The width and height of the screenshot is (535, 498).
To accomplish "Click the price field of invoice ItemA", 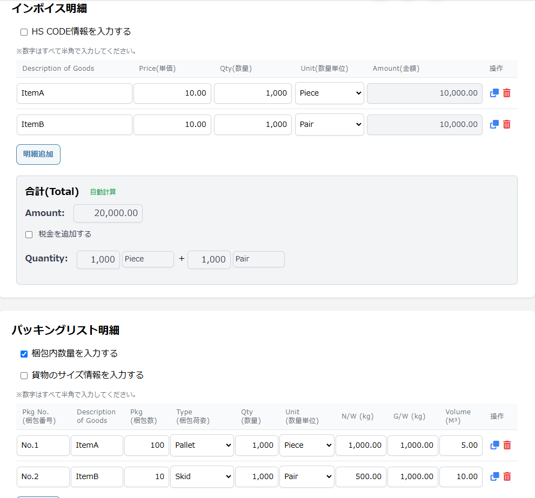I will pos(172,93).
